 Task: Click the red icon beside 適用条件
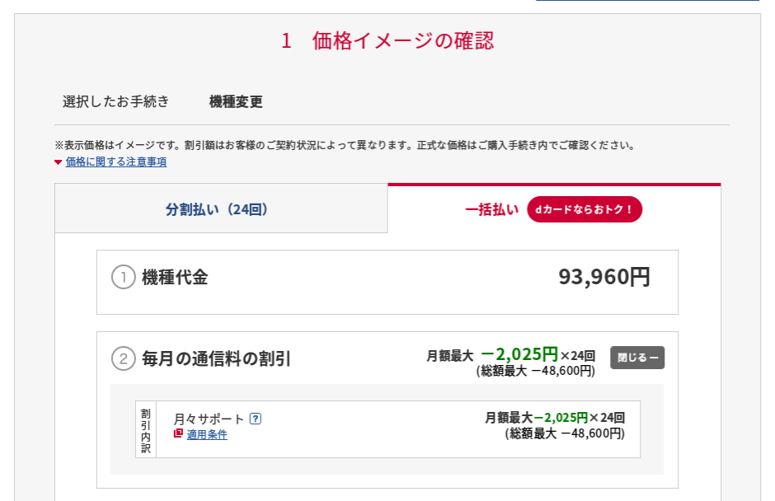[178, 433]
